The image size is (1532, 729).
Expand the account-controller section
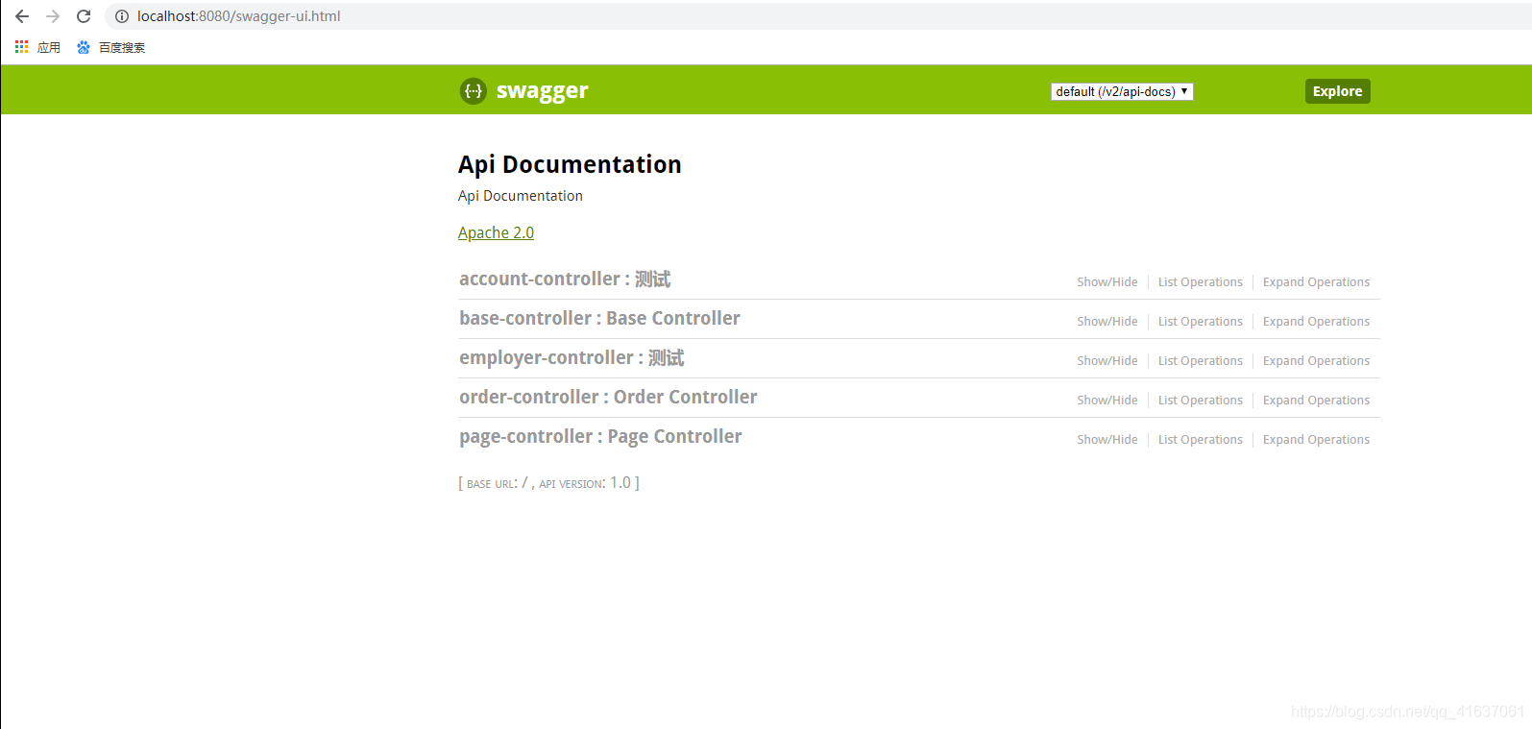(x=565, y=279)
